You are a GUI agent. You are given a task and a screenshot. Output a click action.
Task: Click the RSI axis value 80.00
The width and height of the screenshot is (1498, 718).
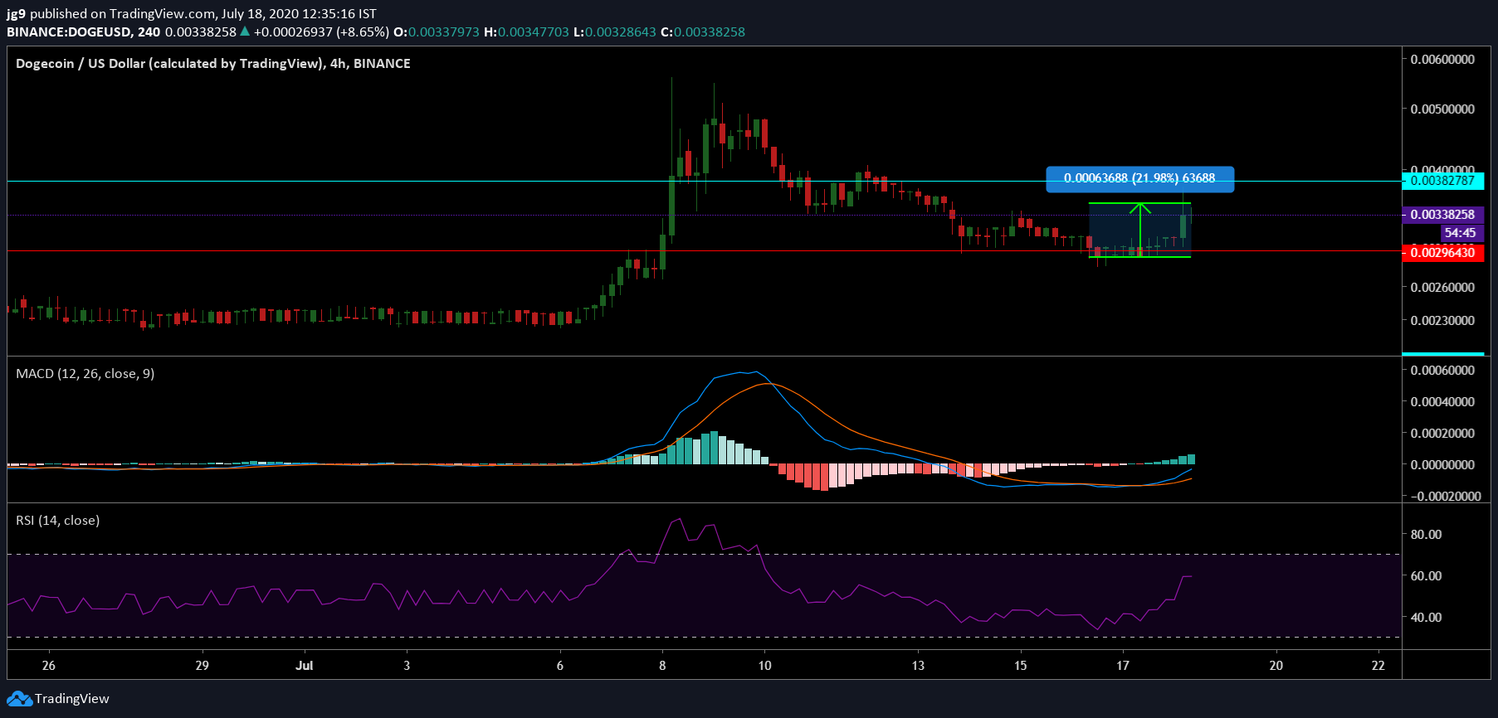tap(1426, 535)
